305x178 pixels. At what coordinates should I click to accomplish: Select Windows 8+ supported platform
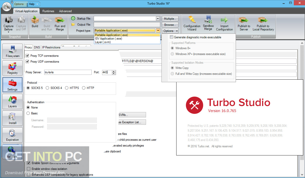tap(173, 48)
